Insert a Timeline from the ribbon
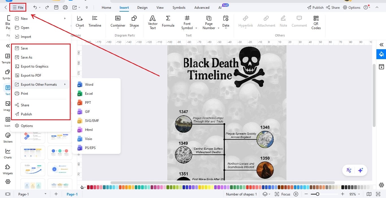This screenshot has width=386, height=198. click(x=95, y=21)
